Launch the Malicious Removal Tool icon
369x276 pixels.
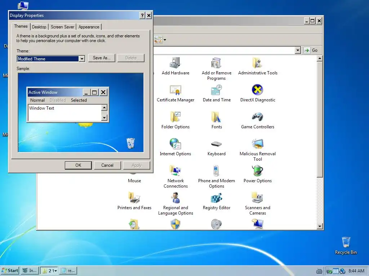coord(257,144)
